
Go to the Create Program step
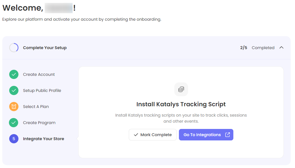[x=39, y=123]
